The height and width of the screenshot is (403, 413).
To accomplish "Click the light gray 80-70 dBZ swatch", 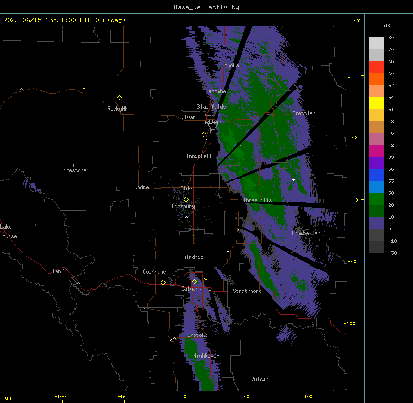I will click(377, 44).
